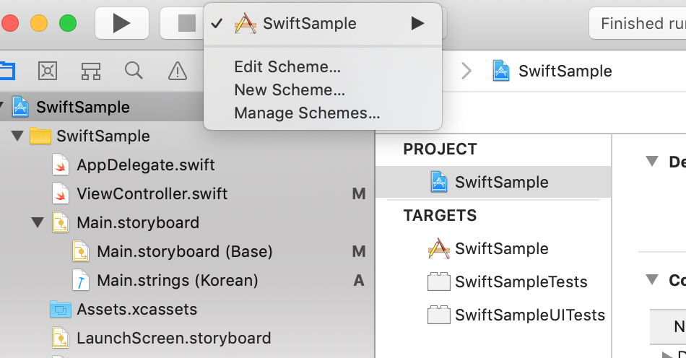Choose Edit Scheme… from the menu
The width and height of the screenshot is (686, 358).
287,67
